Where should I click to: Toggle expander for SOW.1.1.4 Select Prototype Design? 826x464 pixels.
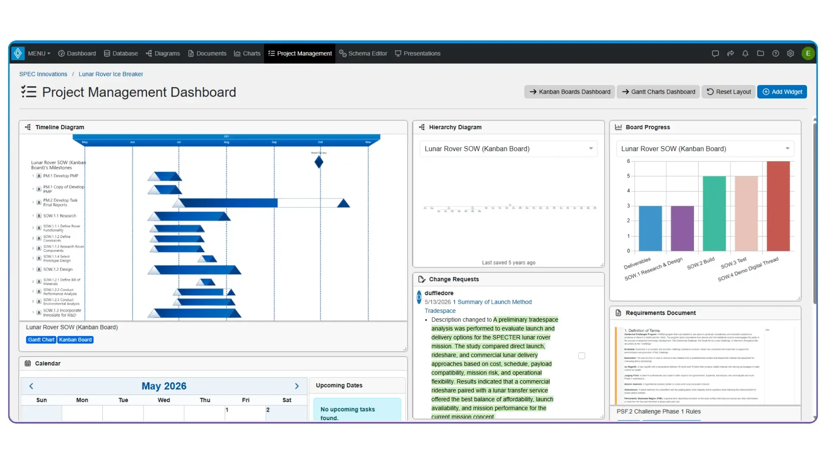point(39,258)
